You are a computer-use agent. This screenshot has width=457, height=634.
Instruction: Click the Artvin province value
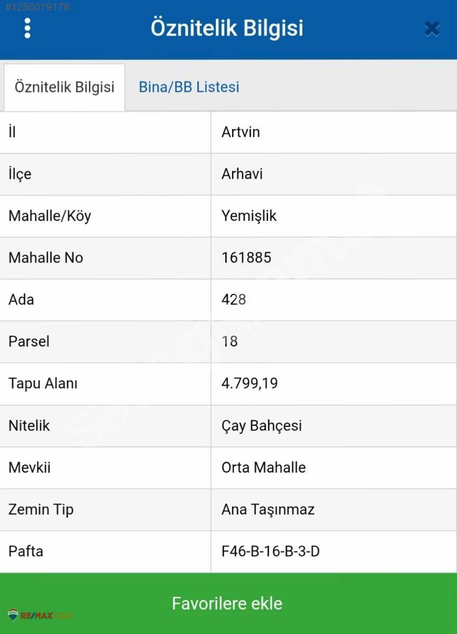pos(241,132)
